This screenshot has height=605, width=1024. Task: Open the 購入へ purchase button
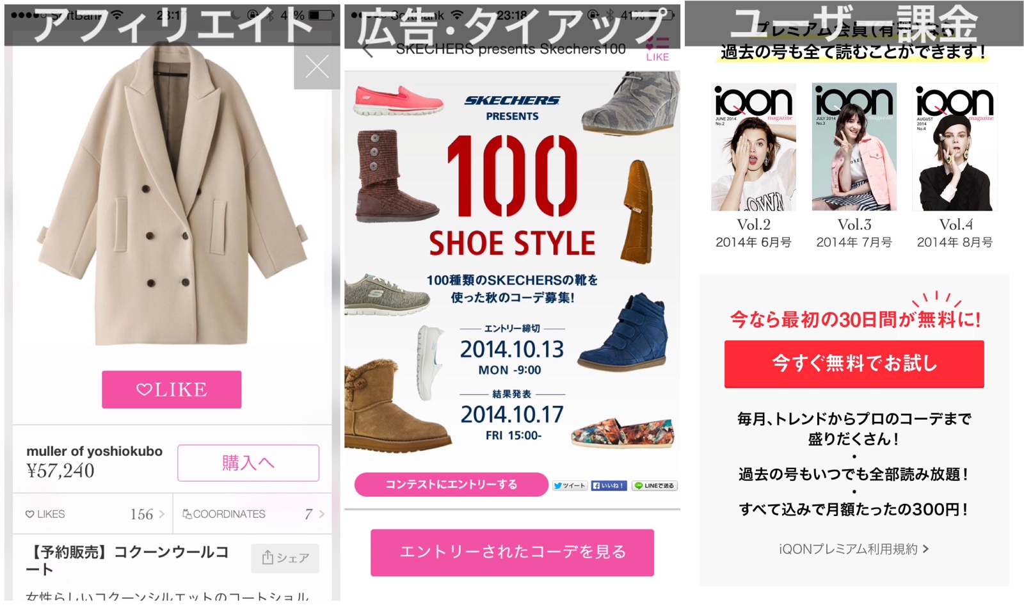[x=248, y=463]
